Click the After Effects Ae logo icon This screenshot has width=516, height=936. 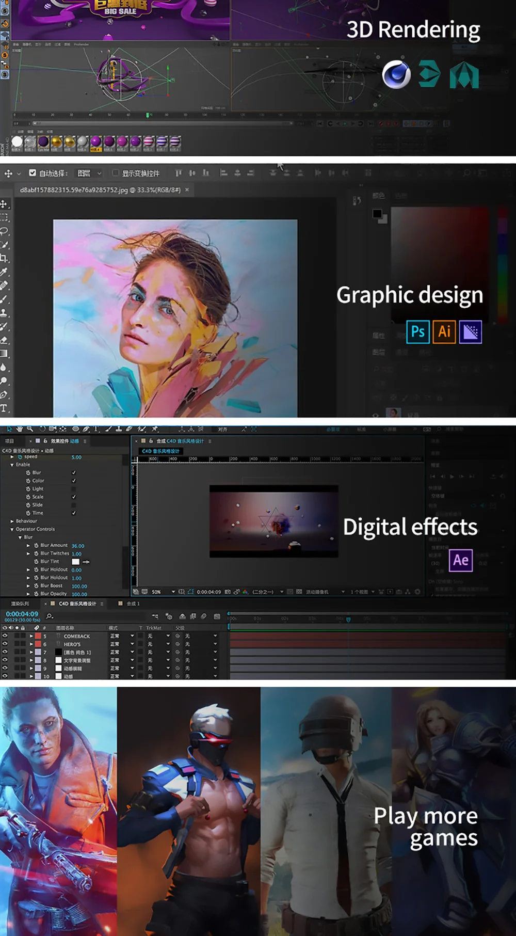coord(461,560)
